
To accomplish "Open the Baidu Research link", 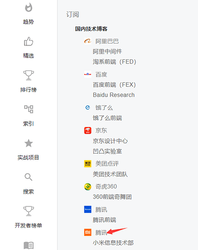I will pos(113,95).
